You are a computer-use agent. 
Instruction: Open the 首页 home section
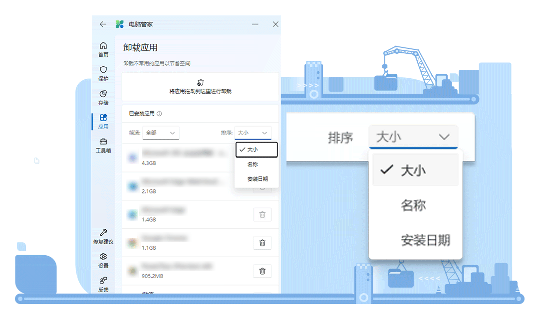pyautogui.click(x=103, y=50)
